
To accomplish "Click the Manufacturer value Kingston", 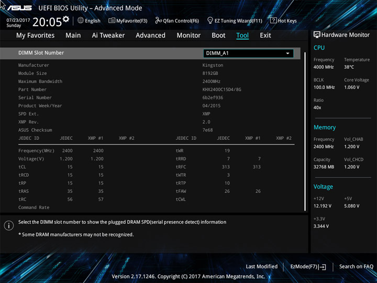I will point(213,65).
